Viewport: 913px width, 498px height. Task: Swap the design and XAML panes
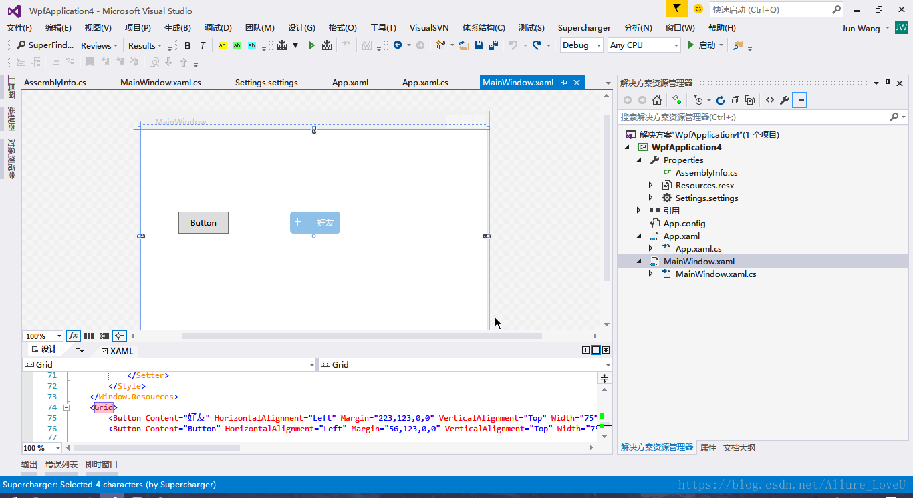click(x=80, y=350)
